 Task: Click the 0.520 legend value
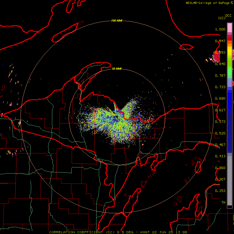220,133
